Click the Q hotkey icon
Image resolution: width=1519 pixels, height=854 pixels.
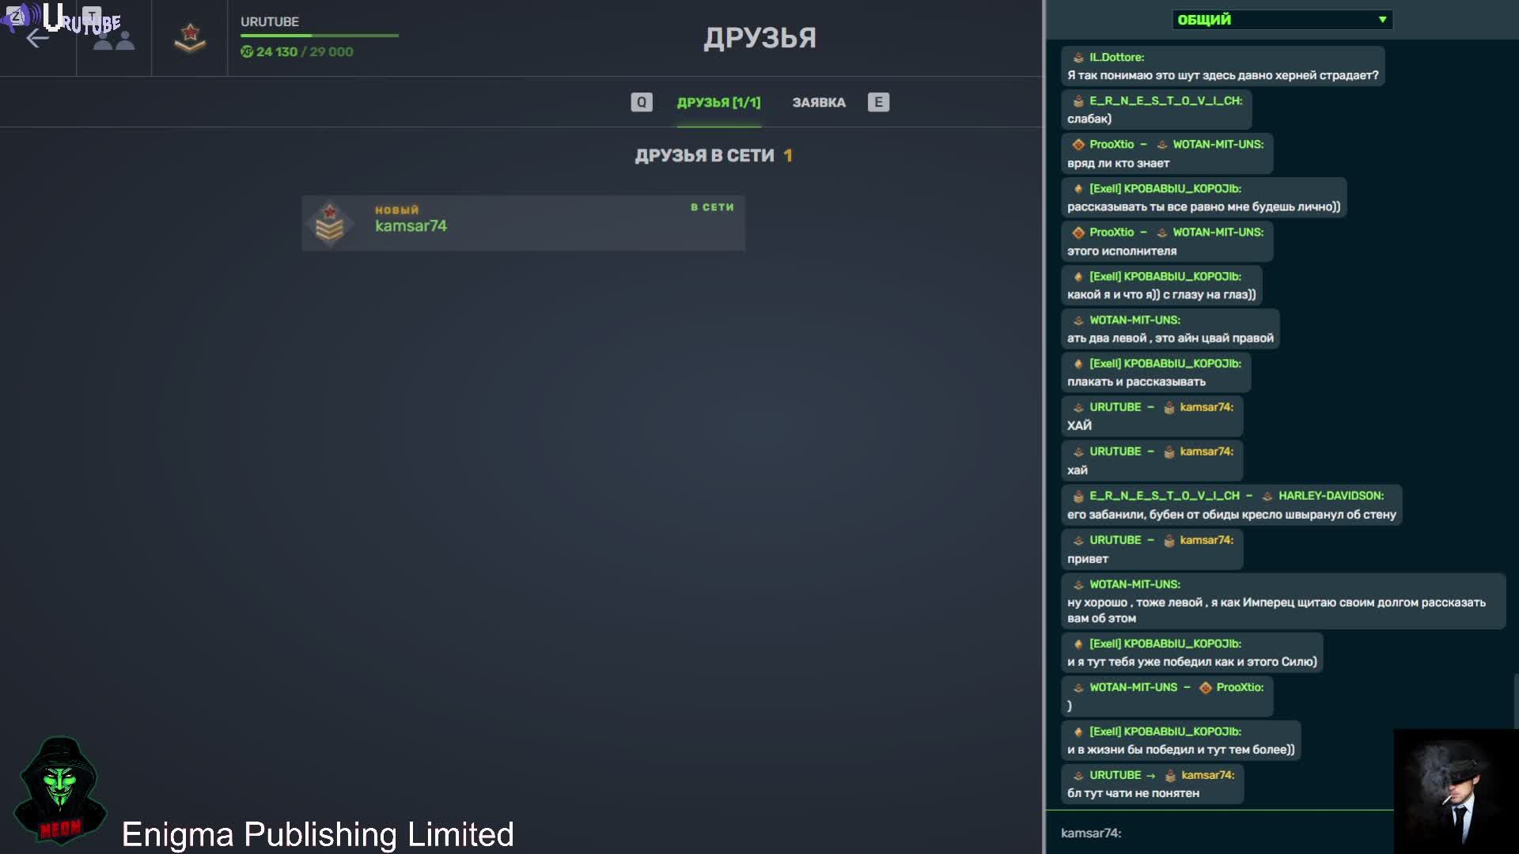click(642, 102)
